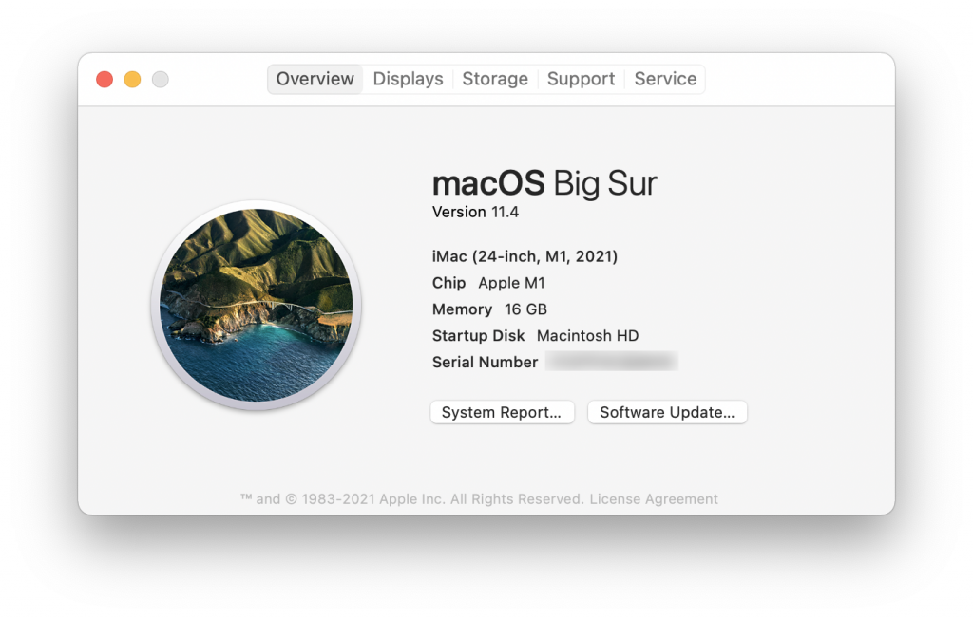973x618 pixels.
Task: Open the Storage tab
Action: 494,79
